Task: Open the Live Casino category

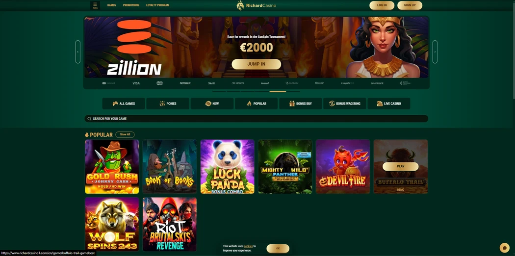Action: coord(389,103)
